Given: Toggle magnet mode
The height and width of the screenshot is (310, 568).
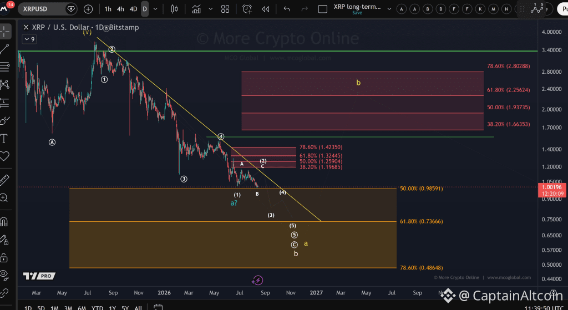Looking at the screenshot, I should click(4, 221).
